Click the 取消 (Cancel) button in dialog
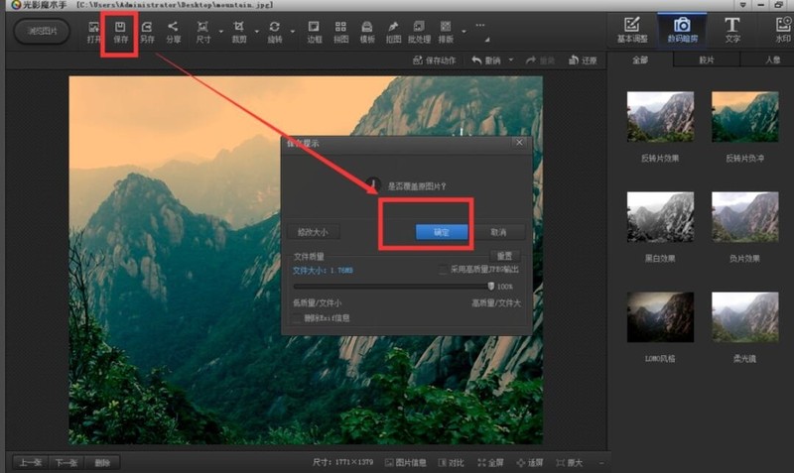 pyautogui.click(x=498, y=232)
